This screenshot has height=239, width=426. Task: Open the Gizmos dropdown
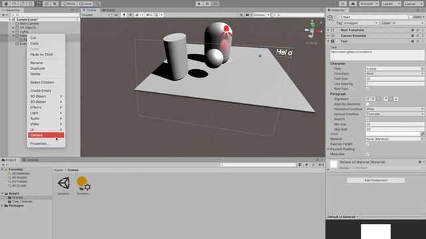(262, 15)
